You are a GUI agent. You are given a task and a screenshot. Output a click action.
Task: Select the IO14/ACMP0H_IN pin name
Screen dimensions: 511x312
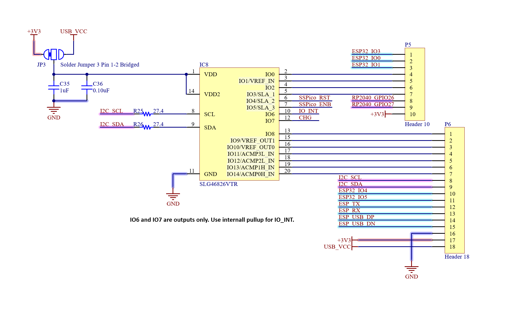(x=251, y=174)
